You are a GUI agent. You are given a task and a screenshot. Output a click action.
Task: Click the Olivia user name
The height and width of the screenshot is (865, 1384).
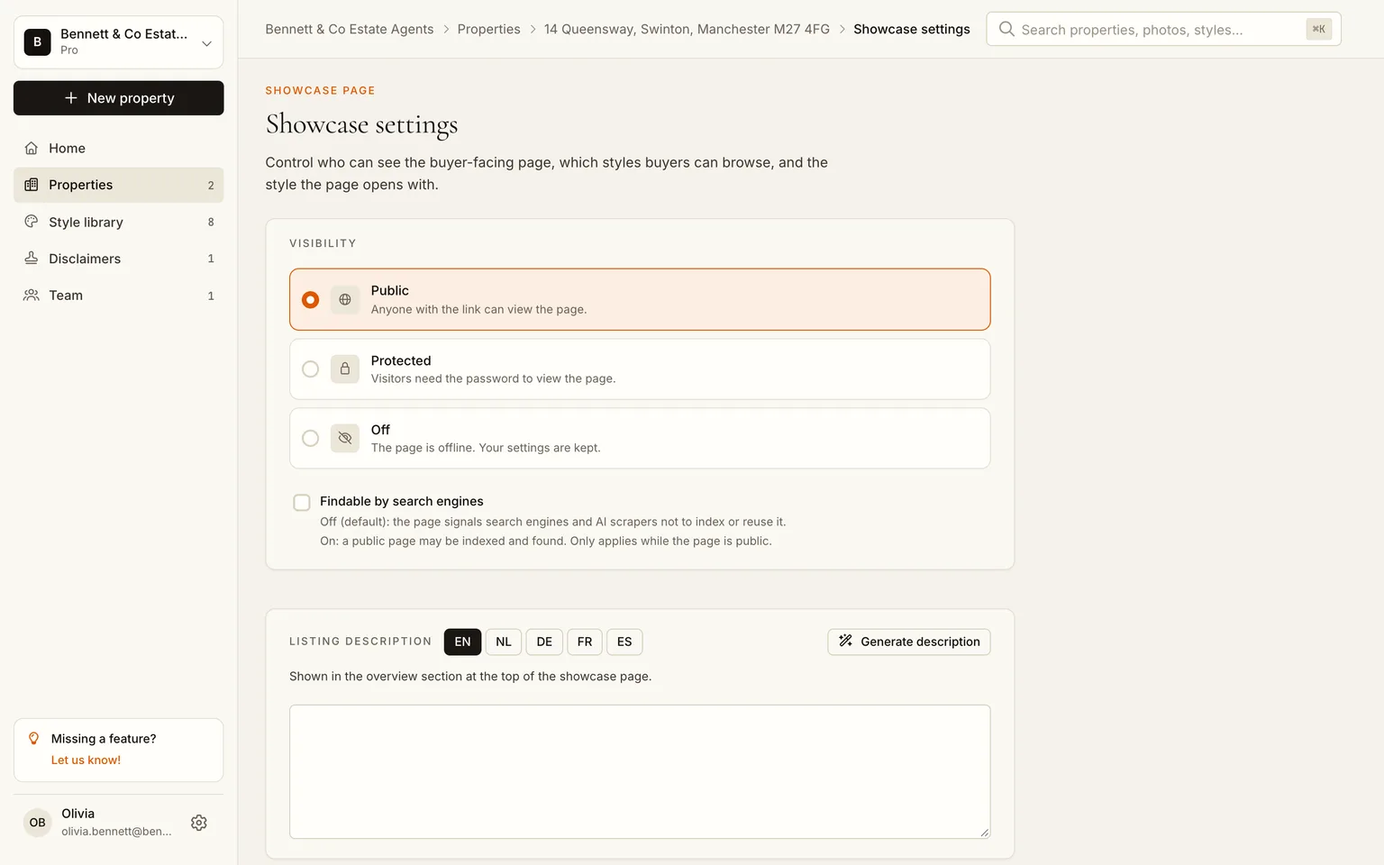tap(78, 814)
